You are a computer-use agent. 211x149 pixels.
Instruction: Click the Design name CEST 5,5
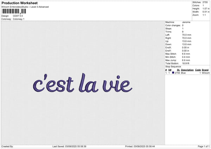pos(18,16)
